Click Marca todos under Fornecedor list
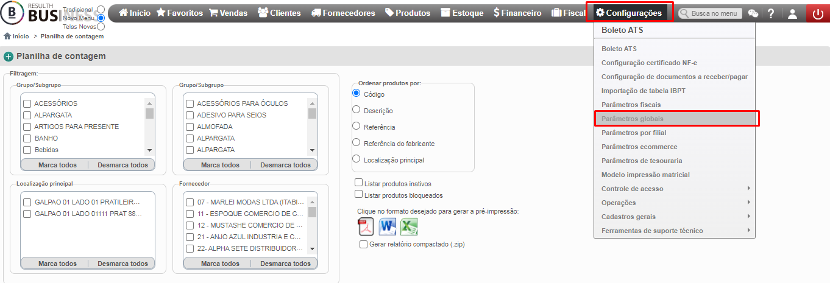 coord(220,264)
